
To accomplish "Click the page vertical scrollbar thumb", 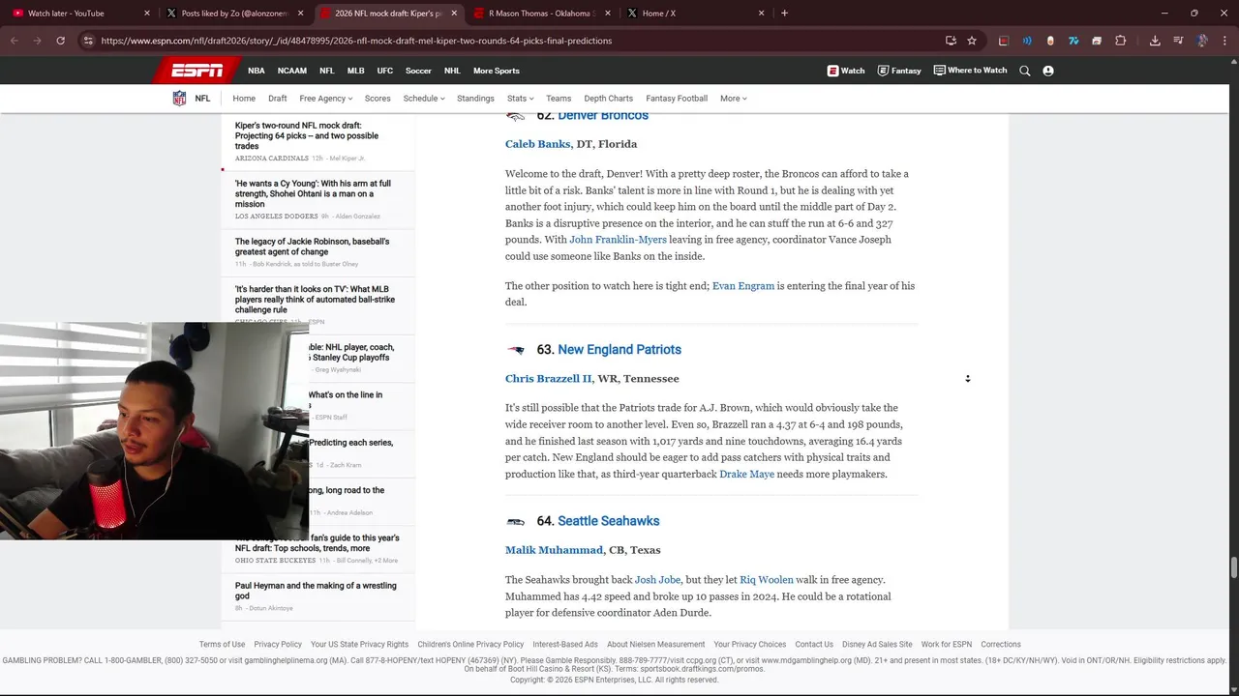I will [x=1233, y=567].
